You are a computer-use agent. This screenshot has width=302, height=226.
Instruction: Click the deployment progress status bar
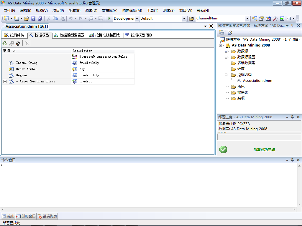click(259, 137)
